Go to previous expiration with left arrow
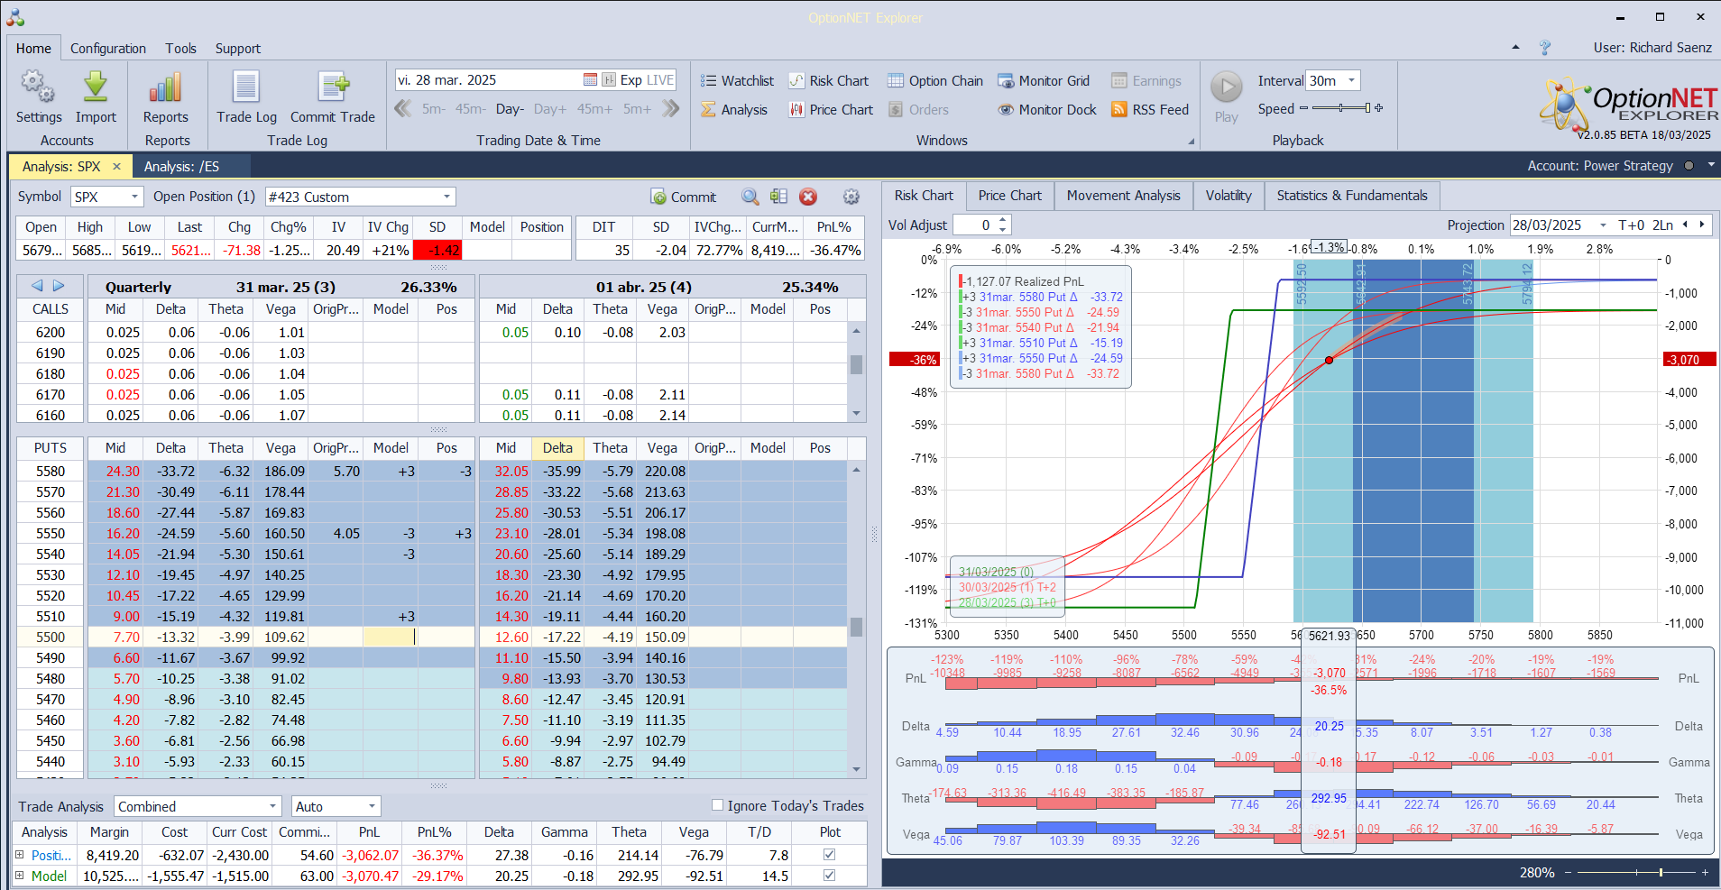The height and width of the screenshot is (890, 1721). 37,286
